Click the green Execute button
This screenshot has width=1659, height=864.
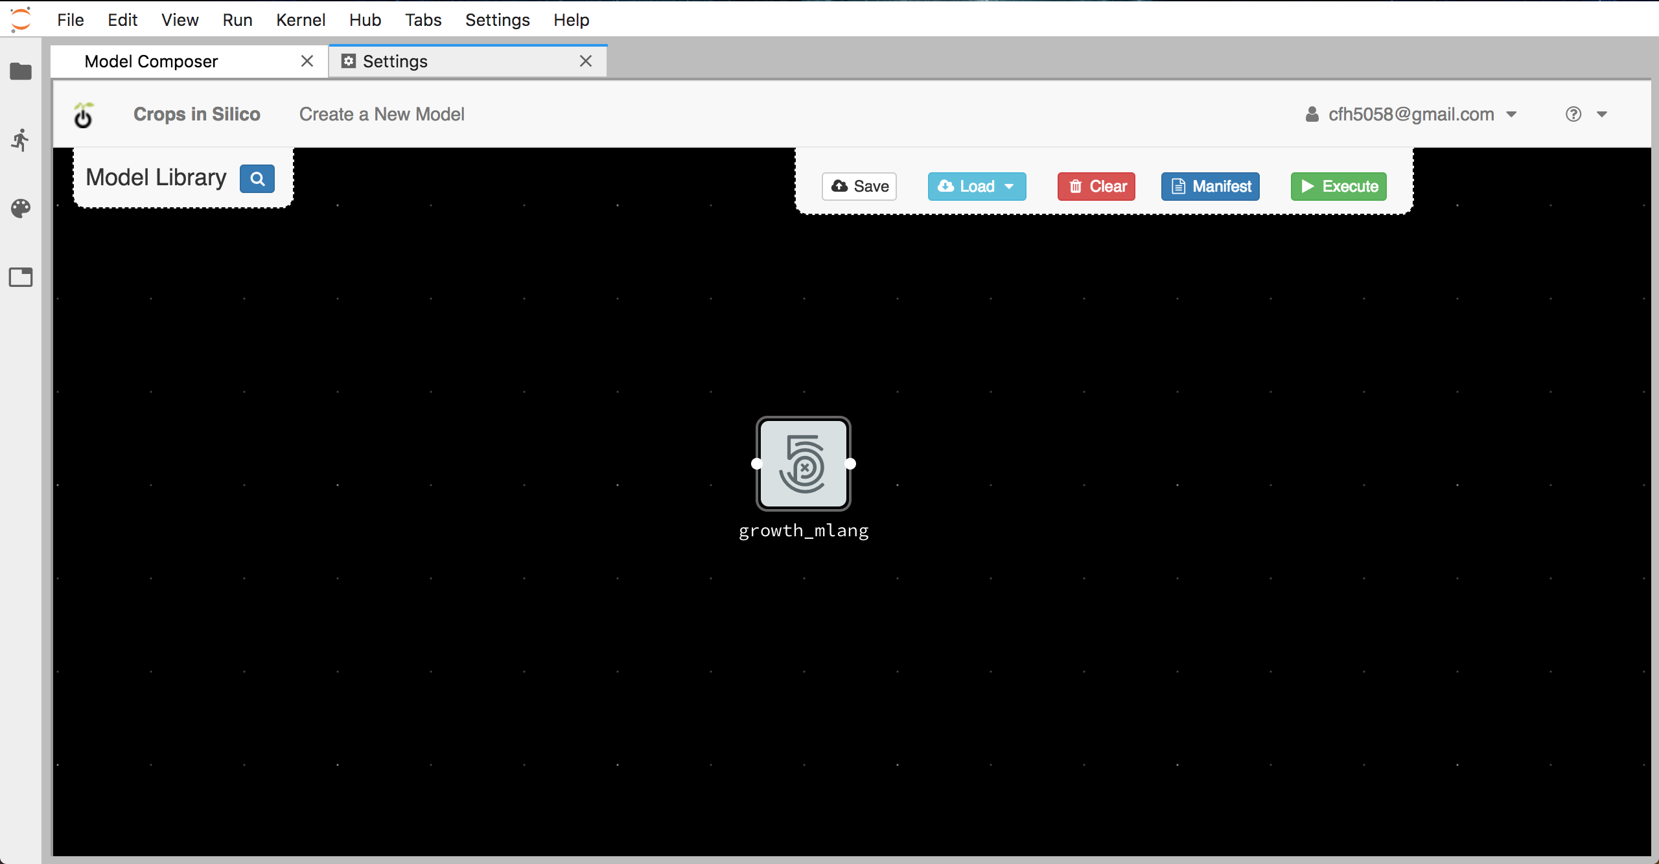(1339, 187)
